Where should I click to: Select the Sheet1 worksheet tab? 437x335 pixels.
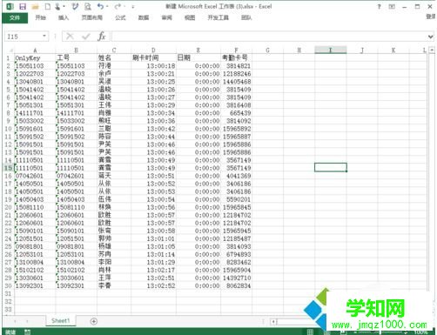coord(61,321)
